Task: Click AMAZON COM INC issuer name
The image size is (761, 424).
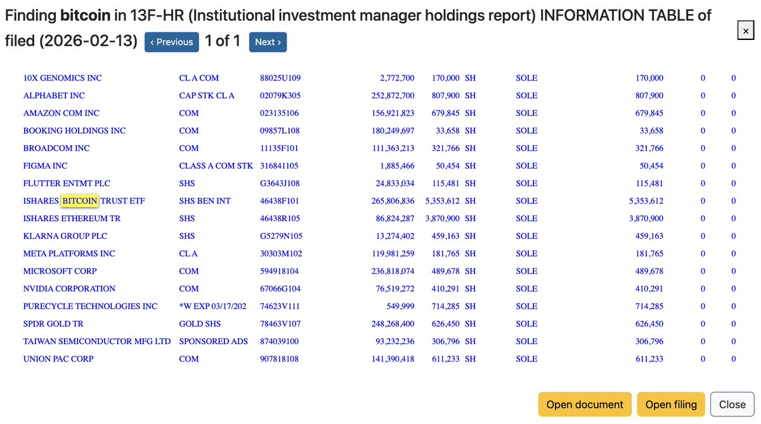Action: (61, 113)
